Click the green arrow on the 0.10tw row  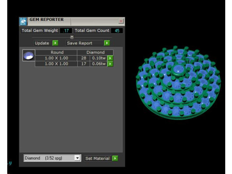click(x=110, y=58)
